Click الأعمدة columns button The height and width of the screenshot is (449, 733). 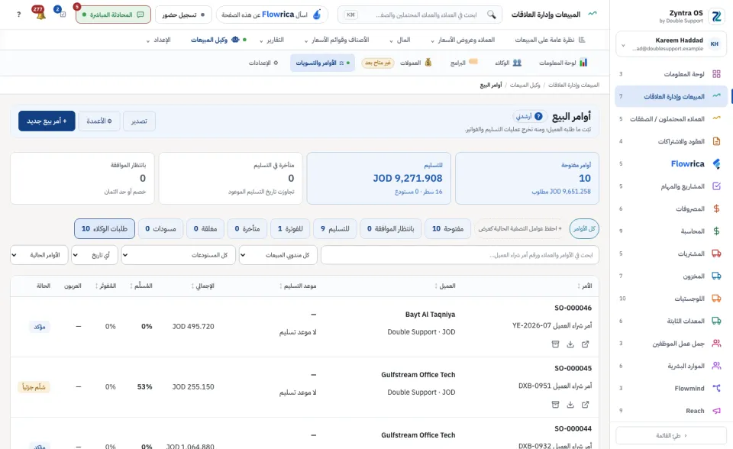[x=99, y=121]
